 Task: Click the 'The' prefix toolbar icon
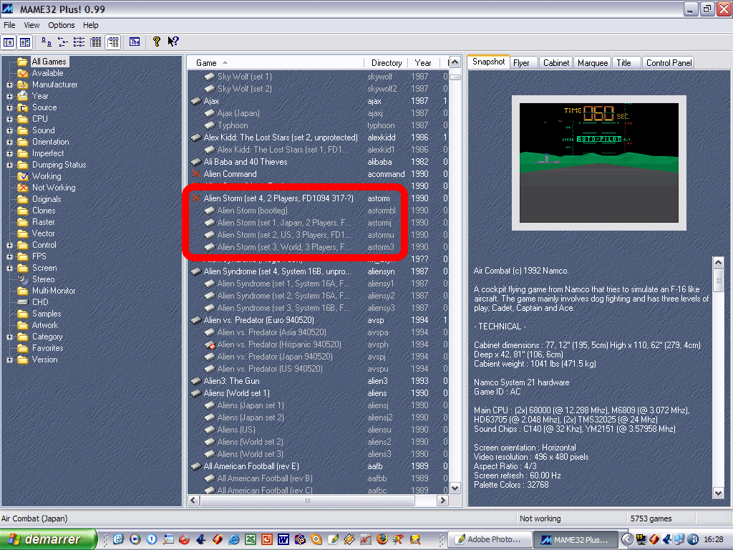[135, 42]
